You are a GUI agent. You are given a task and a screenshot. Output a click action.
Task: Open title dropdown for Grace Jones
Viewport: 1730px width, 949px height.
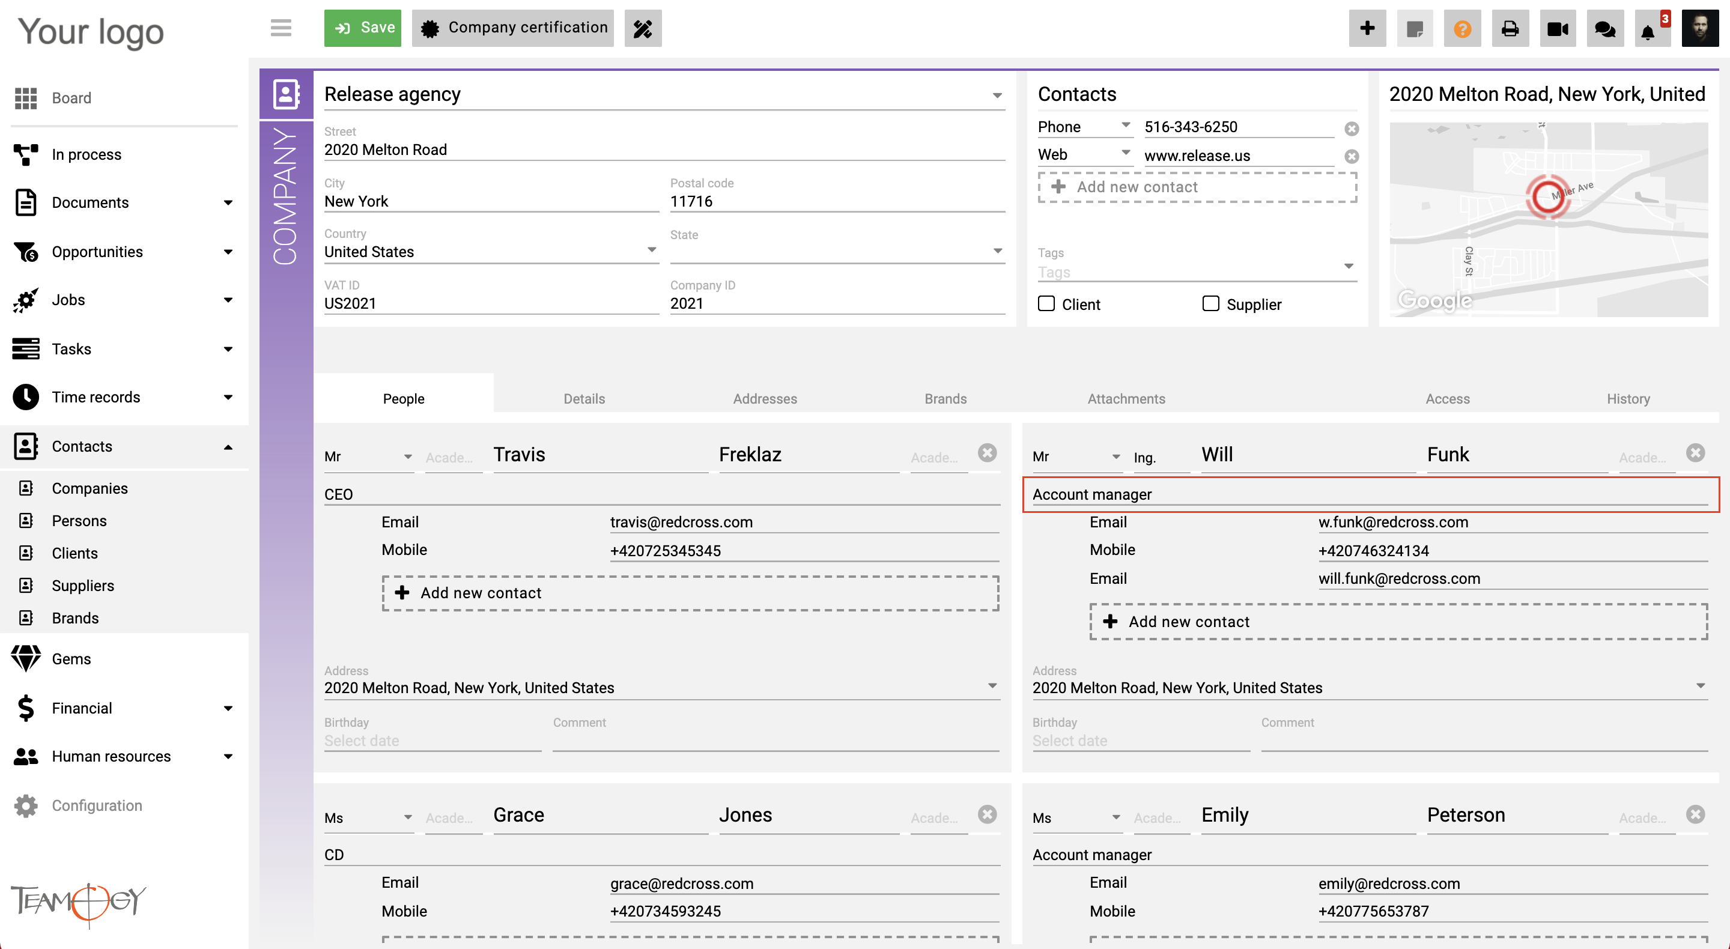[x=368, y=818]
